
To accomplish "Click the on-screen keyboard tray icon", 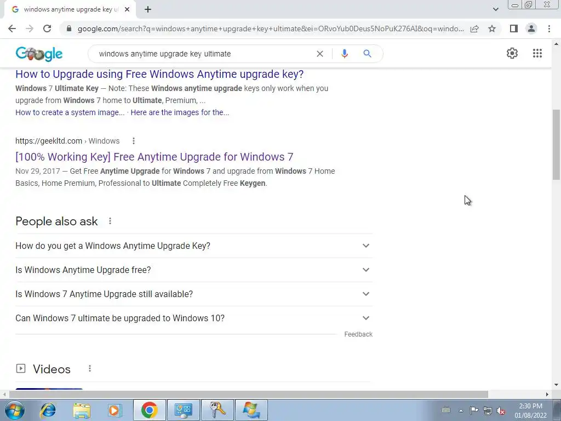I will pyautogui.click(x=446, y=410).
